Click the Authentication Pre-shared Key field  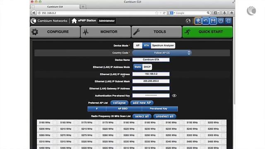[151, 96]
